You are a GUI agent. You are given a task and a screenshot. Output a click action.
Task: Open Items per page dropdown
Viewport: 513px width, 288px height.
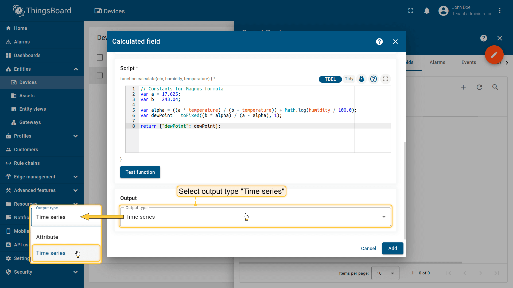click(385, 273)
